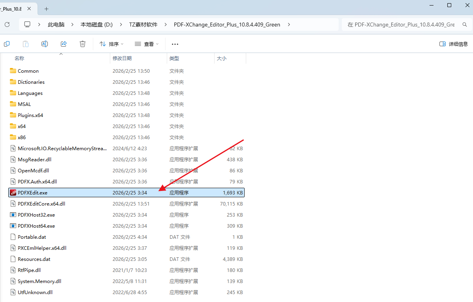Image resolution: width=473 pixels, height=302 pixels.
Task: Select the PDFX.Auth.x64.dll file name
Action: tap(38, 181)
